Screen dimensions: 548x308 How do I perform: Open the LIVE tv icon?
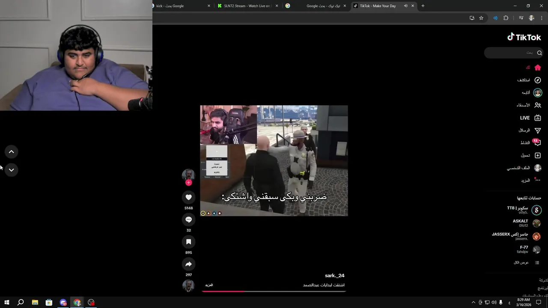point(538,118)
